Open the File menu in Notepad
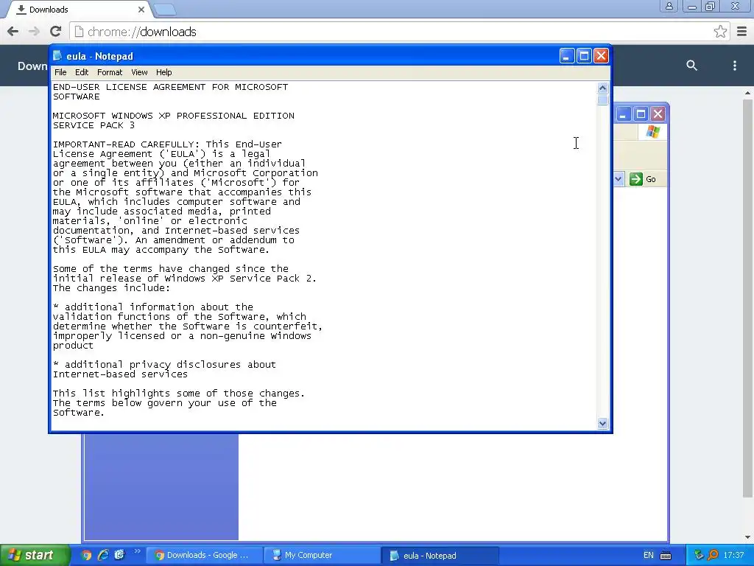Viewport: 754px width, 566px height. tap(60, 72)
